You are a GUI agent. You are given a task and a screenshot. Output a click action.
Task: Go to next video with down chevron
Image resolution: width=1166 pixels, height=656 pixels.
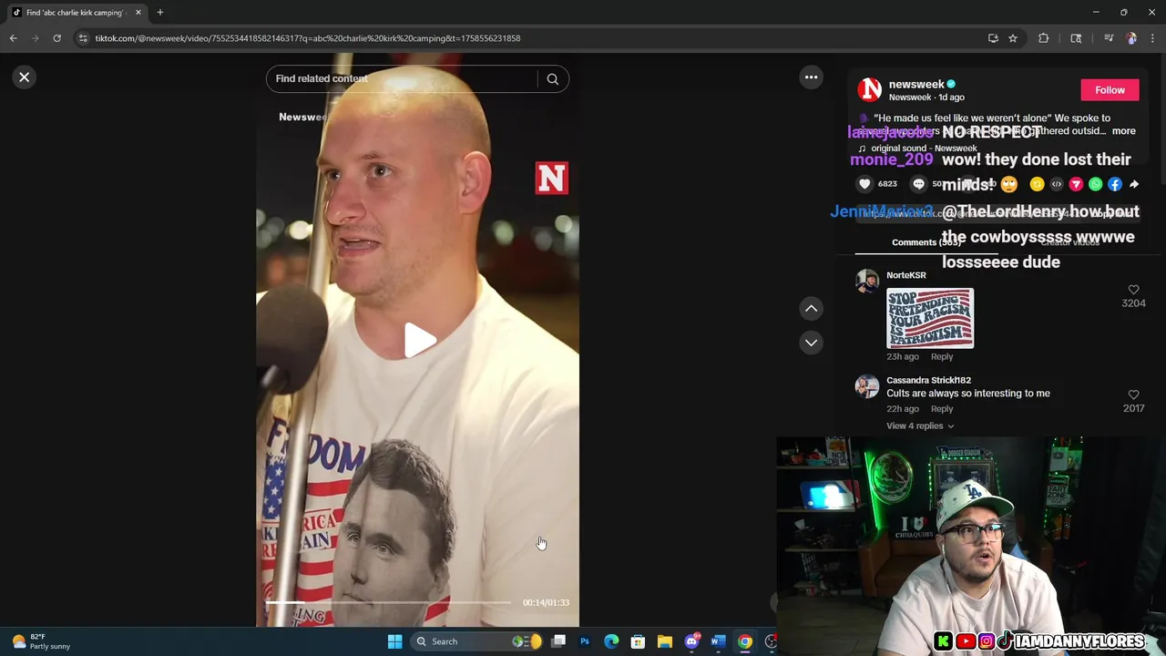[811, 343]
